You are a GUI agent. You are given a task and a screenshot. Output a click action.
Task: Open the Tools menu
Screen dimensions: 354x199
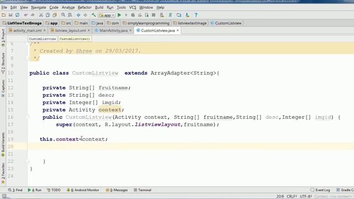[x=121, y=7]
